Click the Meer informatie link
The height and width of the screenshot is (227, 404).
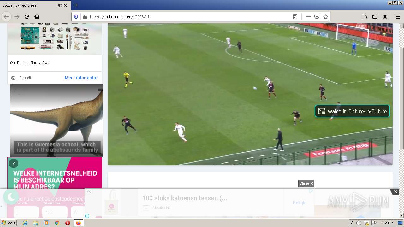pos(81,78)
